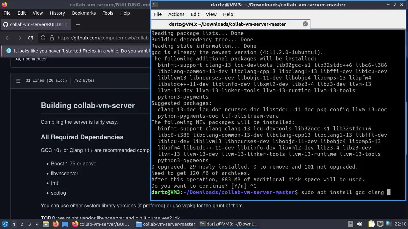Screen dimensions: 408x229
Task: Switch to workspace 3
Action: 29,224
